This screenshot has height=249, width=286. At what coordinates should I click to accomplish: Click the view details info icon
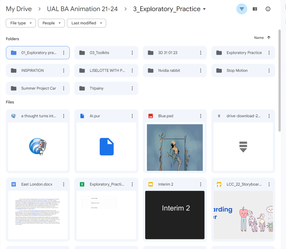tap(268, 9)
